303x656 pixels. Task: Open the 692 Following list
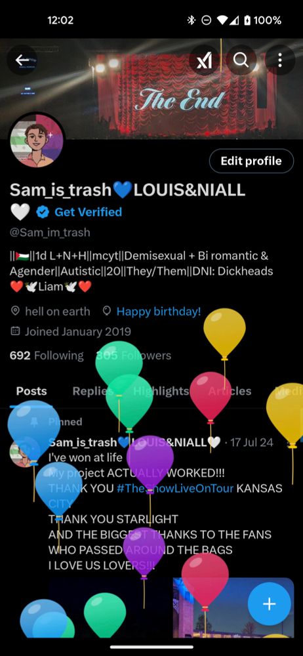47,356
